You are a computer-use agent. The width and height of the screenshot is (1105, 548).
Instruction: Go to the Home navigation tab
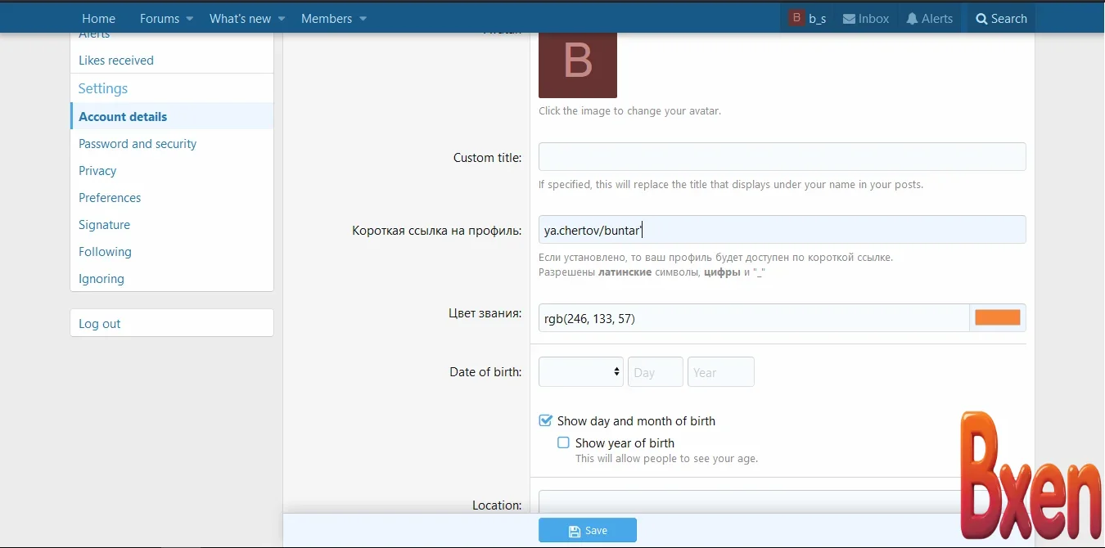click(x=98, y=19)
